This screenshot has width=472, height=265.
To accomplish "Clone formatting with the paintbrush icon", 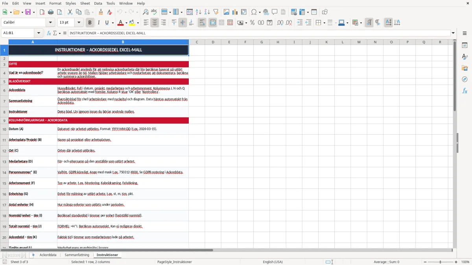I will [x=101, y=12].
